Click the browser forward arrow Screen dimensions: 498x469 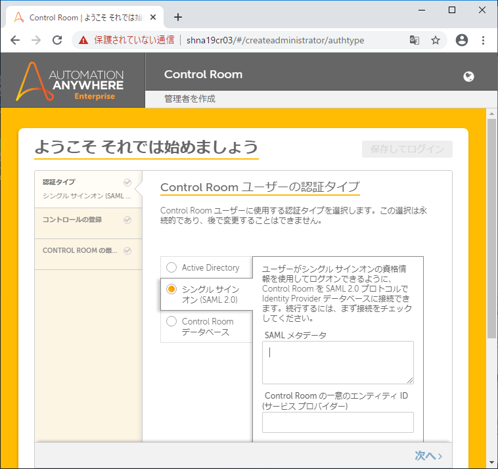click(x=36, y=40)
